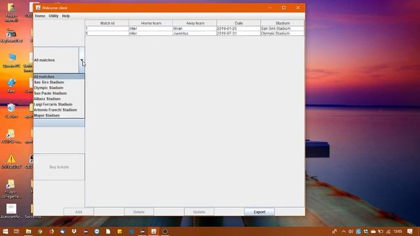
Task: Open the yellow warning-sign desktop icon
Action: 11,161
